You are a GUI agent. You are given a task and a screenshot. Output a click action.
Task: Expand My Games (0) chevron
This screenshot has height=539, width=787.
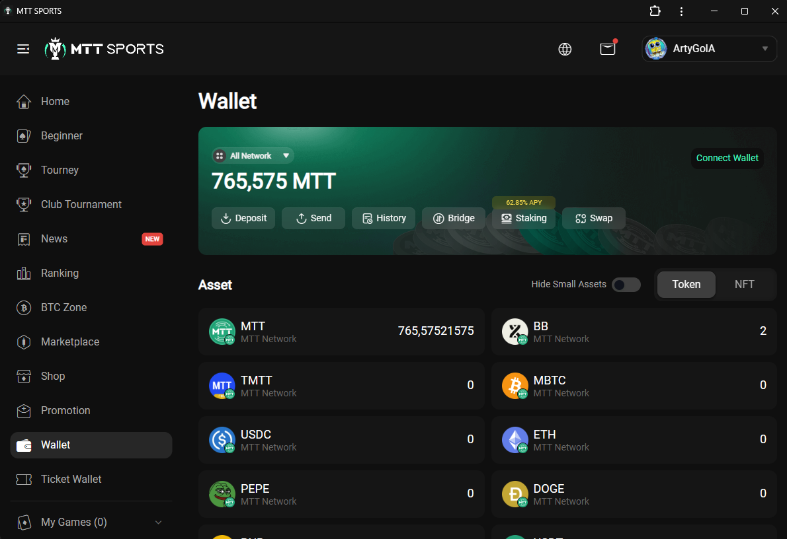click(158, 522)
